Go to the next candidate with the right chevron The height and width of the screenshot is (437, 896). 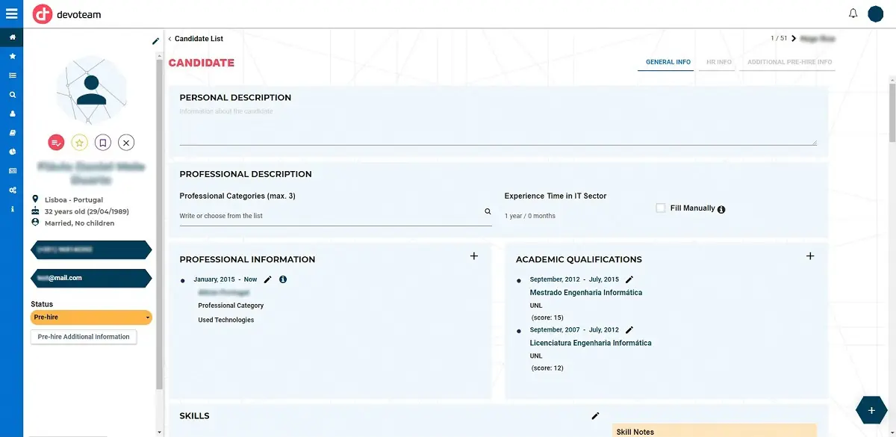tap(794, 38)
